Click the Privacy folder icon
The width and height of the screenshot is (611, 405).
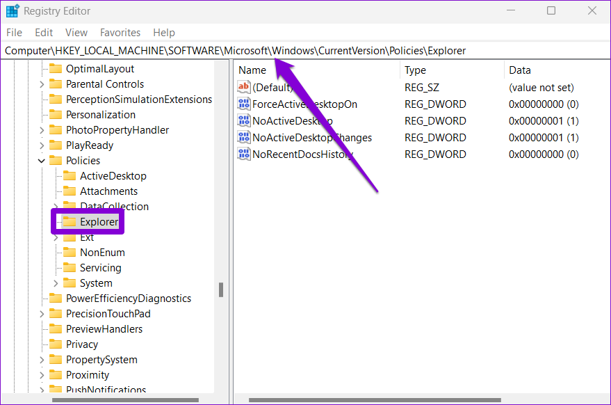(x=56, y=344)
